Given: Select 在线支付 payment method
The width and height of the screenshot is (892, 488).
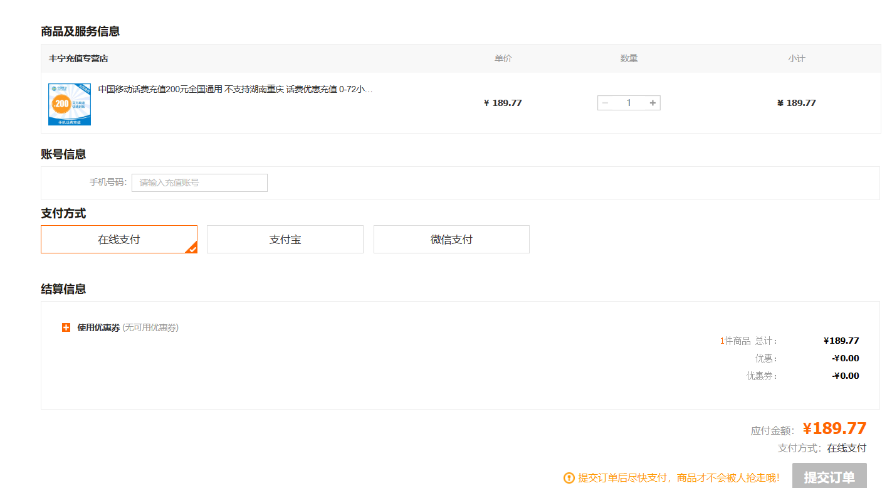Looking at the screenshot, I should tap(119, 240).
